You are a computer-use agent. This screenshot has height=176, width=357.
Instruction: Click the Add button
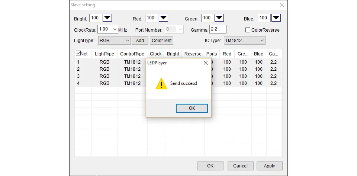click(x=140, y=41)
